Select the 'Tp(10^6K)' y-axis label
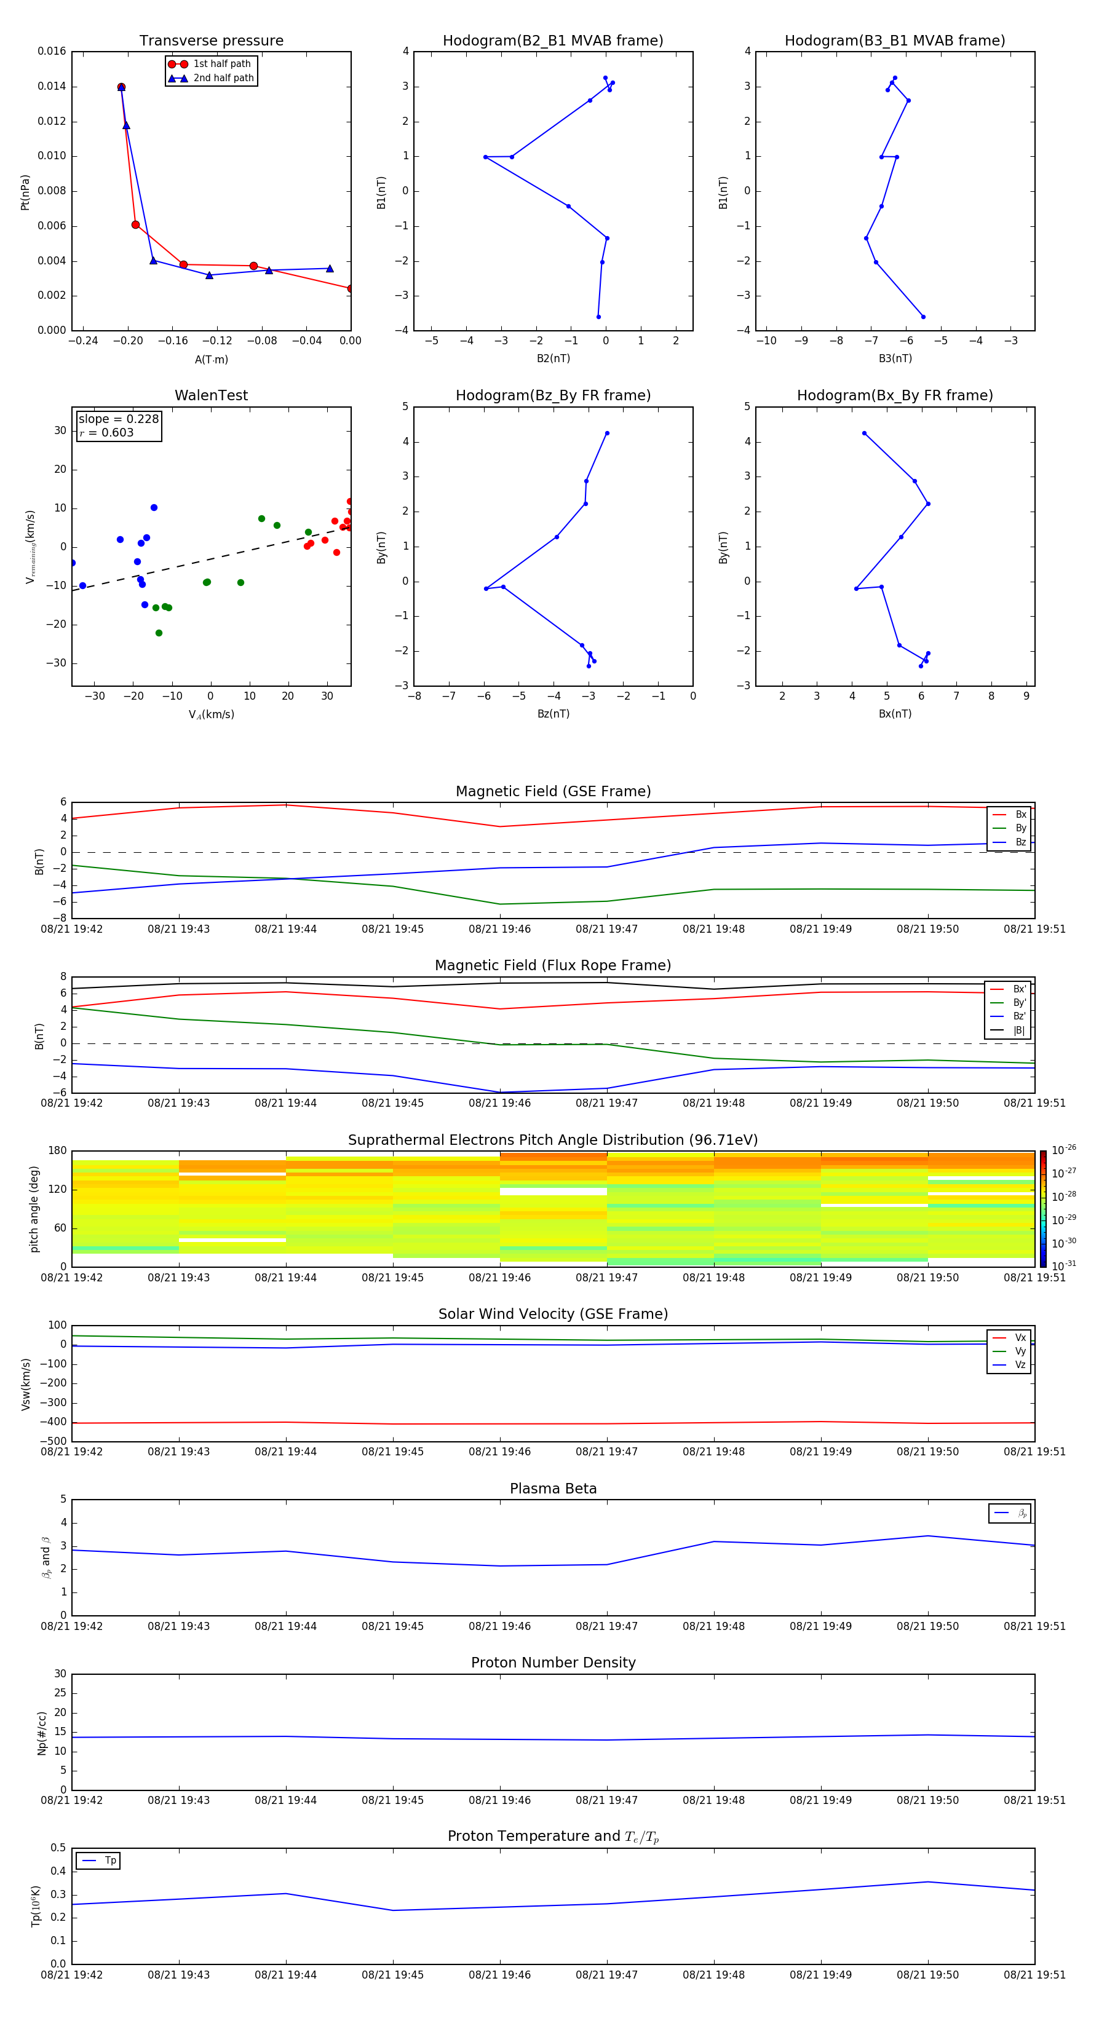 pos(36,1906)
